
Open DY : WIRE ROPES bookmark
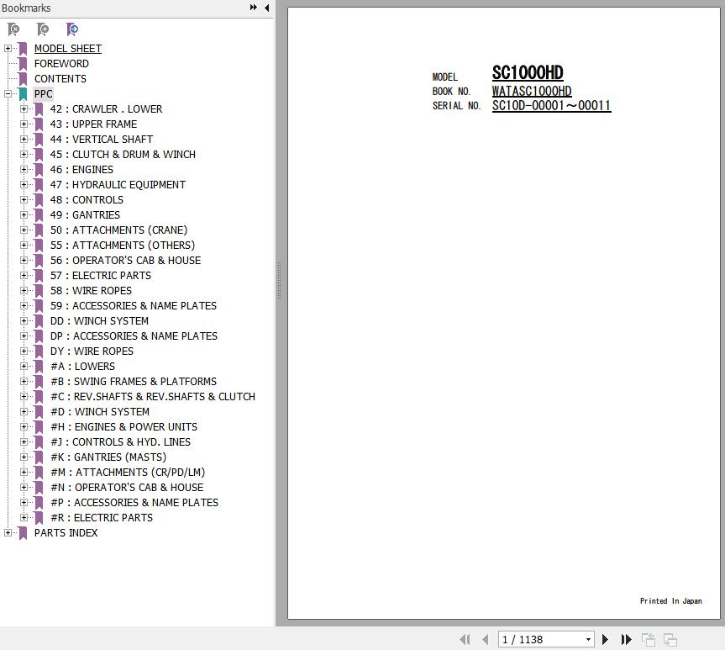click(x=92, y=351)
